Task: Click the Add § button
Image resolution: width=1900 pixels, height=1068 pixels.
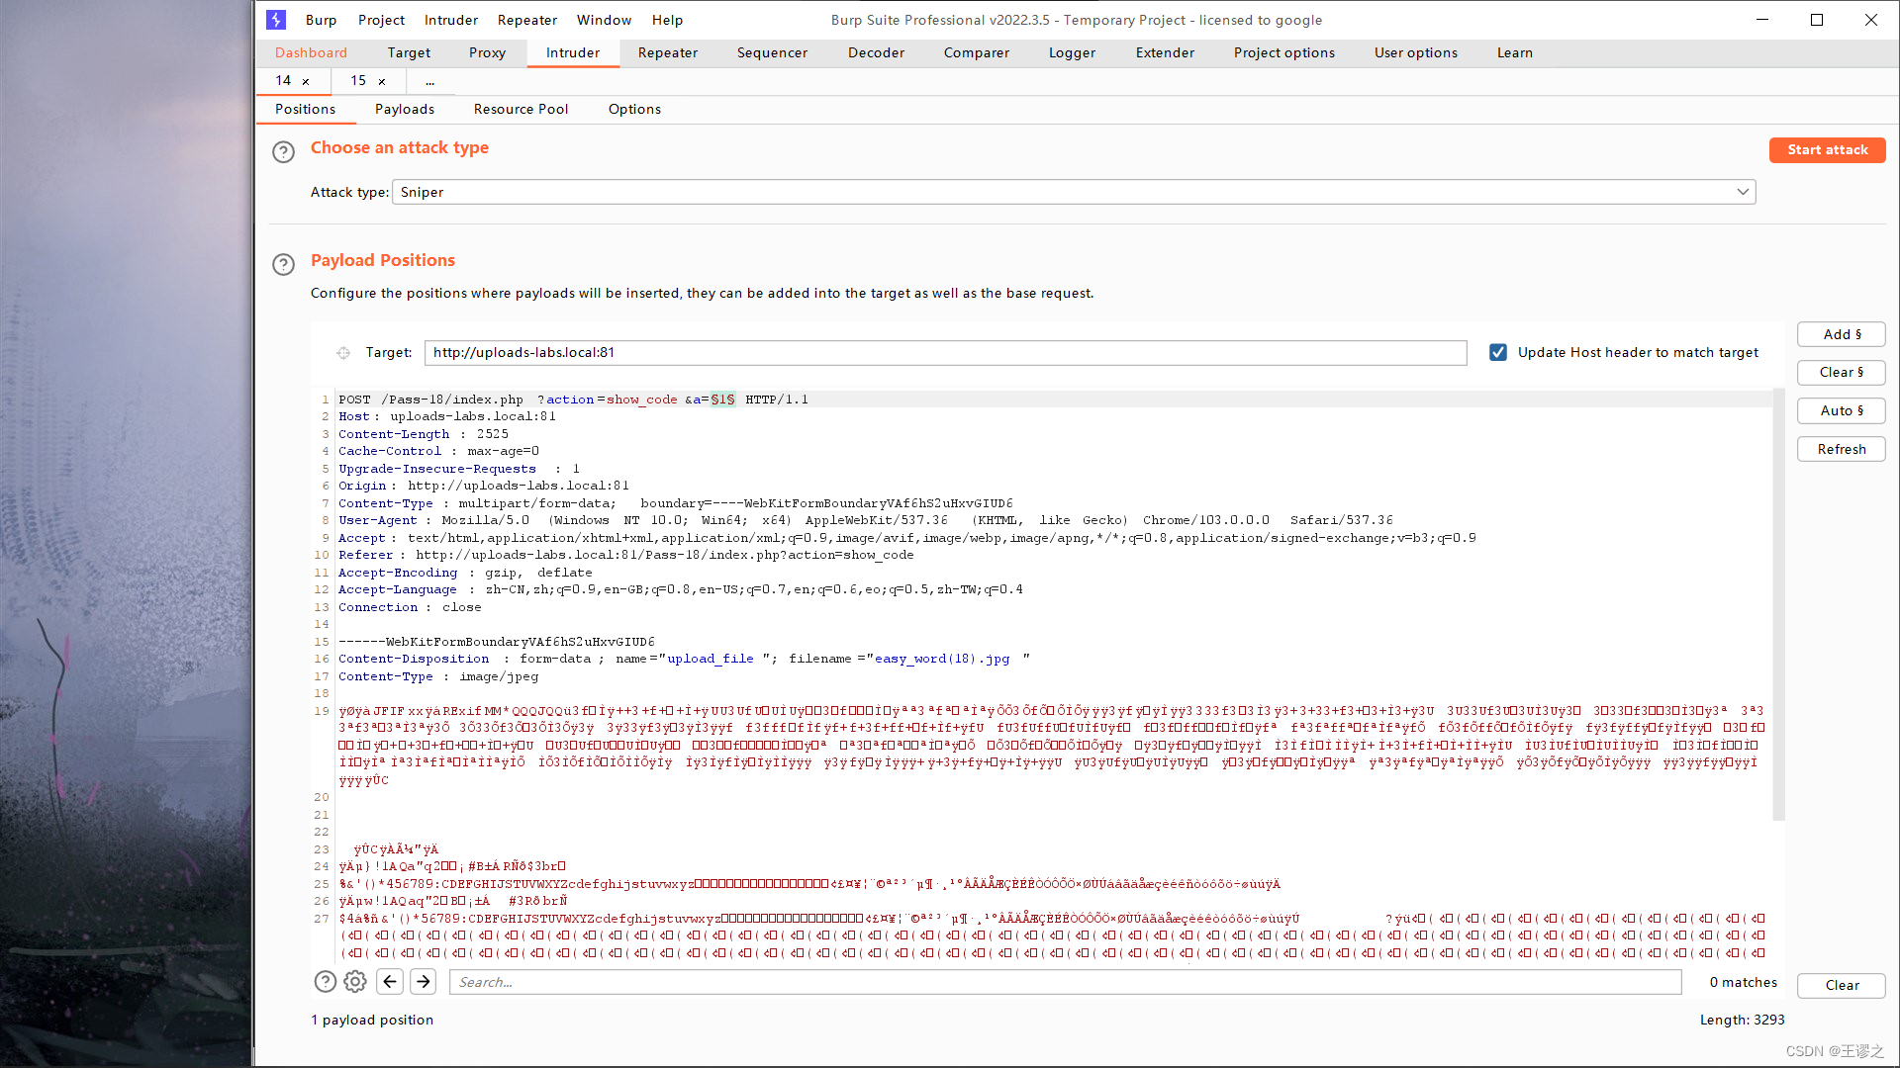Action: [x=1841, y=335]
